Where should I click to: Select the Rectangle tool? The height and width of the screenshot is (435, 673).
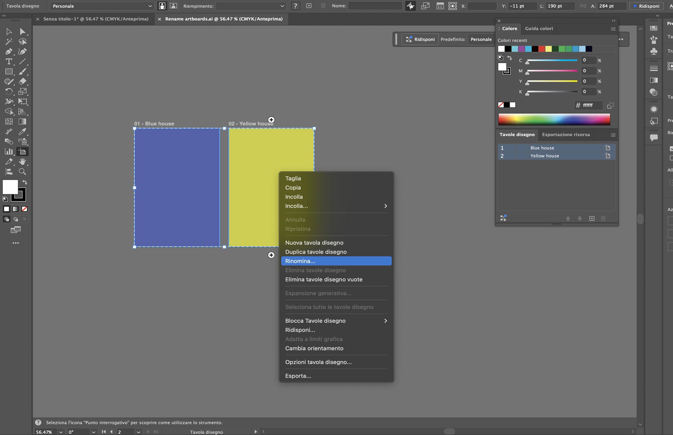click(x=9, y=72)
